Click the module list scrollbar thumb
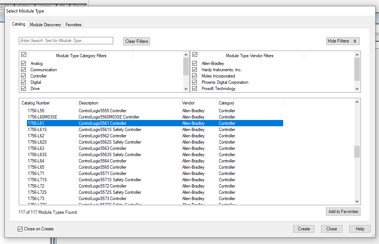 point(357,152)
